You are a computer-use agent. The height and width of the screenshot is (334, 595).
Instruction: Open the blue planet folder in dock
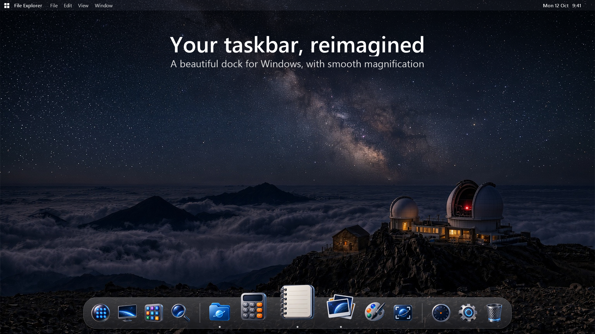tap(219, 312)
